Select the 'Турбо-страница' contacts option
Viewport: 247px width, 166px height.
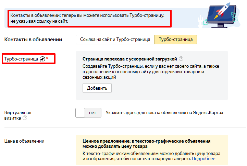click(x=175, y=40)
